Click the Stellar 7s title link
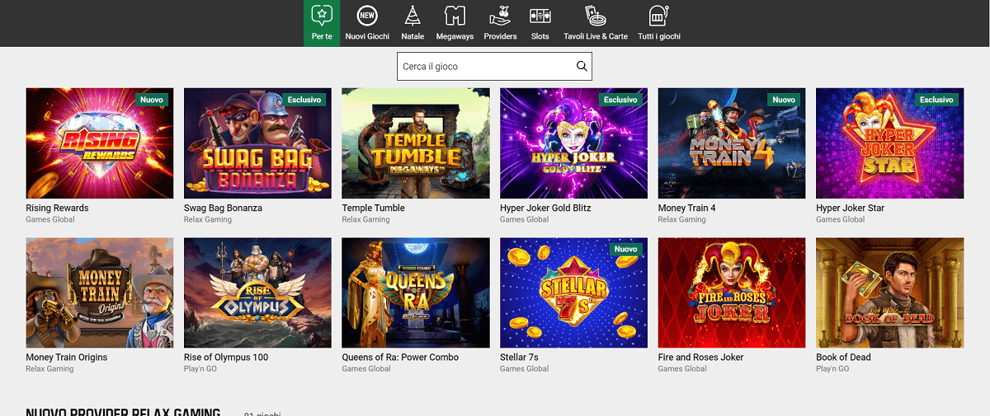Image resolution: width=990 pixels, height=416 pixels. pyautogui.click(x=519, y=358)
